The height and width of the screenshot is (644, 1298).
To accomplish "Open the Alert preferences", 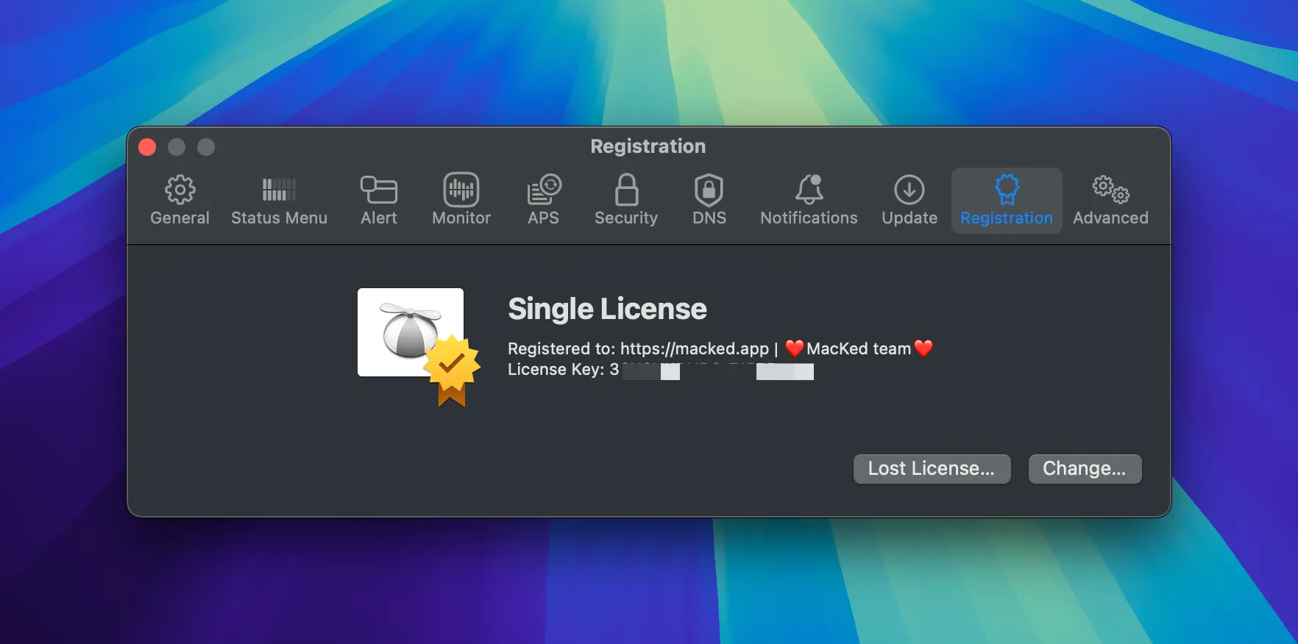I will [x=378, y=200].
